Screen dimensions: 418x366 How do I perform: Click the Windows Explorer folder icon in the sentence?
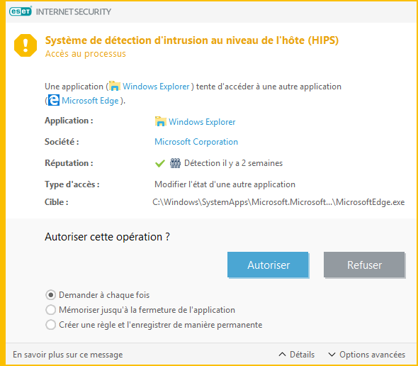tap(115, 87)
